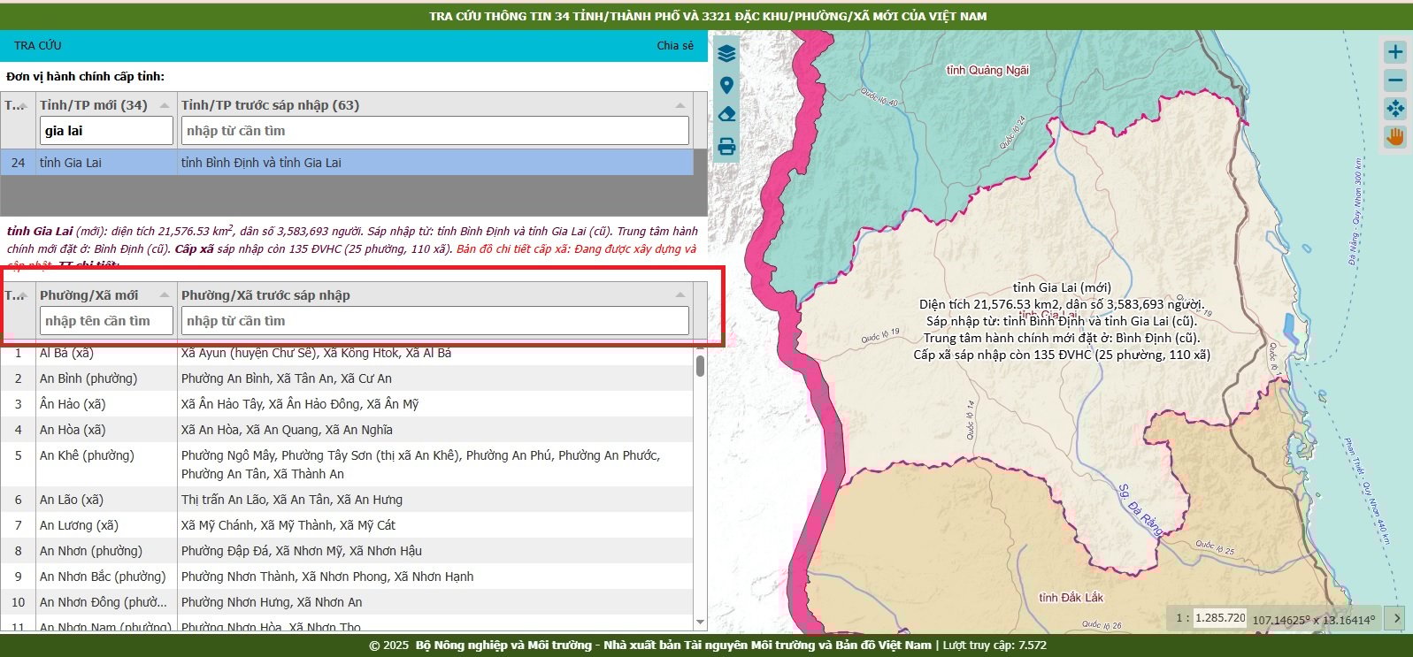This screenshot has height=657, width=1413.
Task: Open the map layers panel
Action: 726,53
